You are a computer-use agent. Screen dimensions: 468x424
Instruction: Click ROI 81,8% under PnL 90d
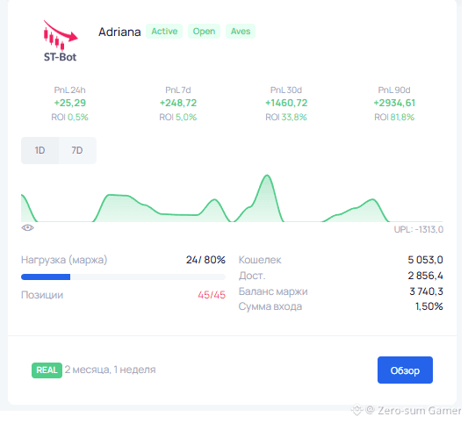(x=394, y=118)
